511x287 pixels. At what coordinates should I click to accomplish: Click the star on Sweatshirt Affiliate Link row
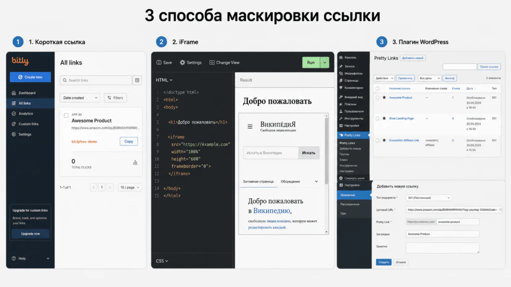[x=384, y=140]
